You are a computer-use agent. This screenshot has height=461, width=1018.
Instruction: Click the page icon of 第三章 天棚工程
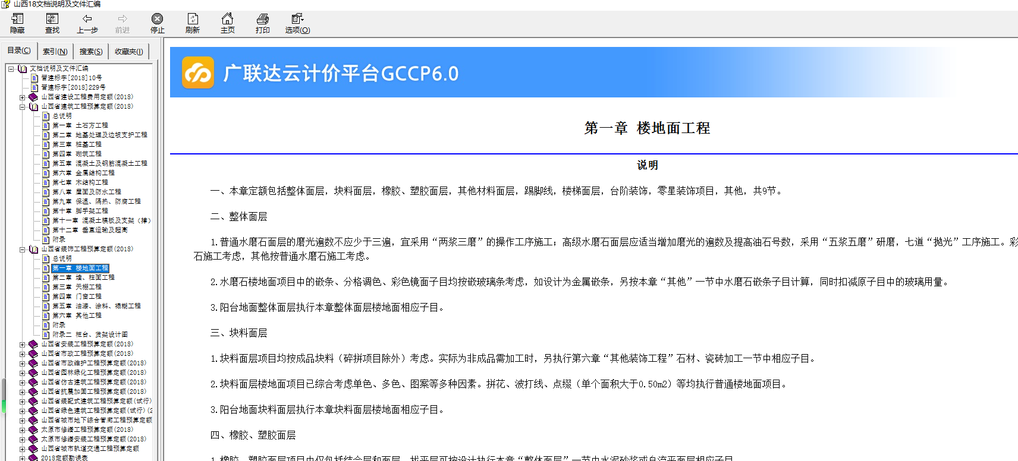(46, 287)
